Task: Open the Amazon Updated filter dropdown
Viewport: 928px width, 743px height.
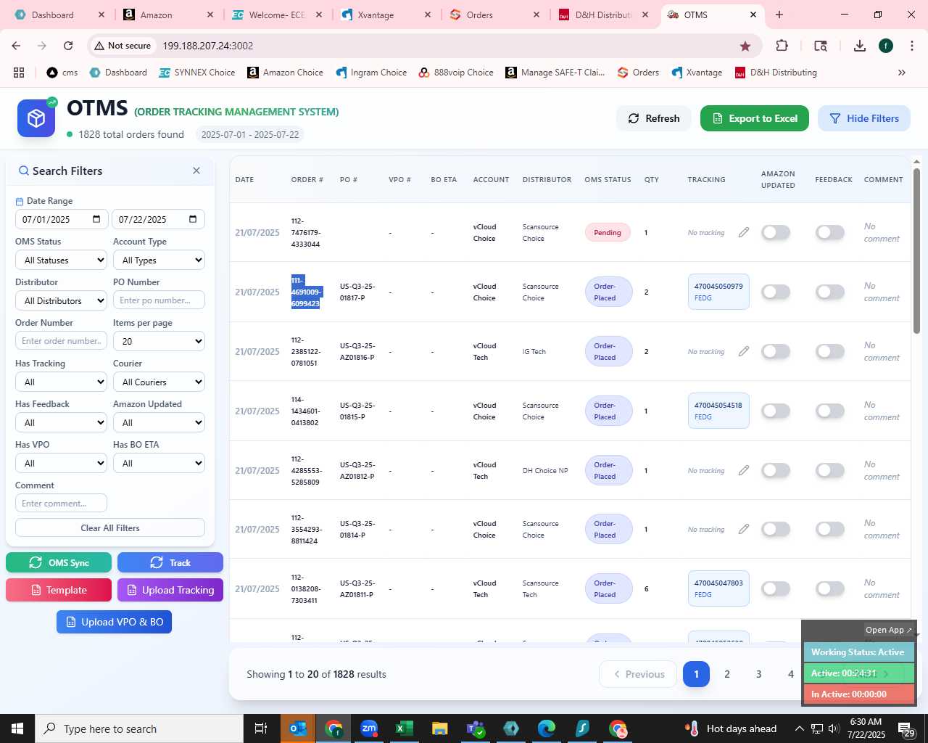Action: click(159, 422)
